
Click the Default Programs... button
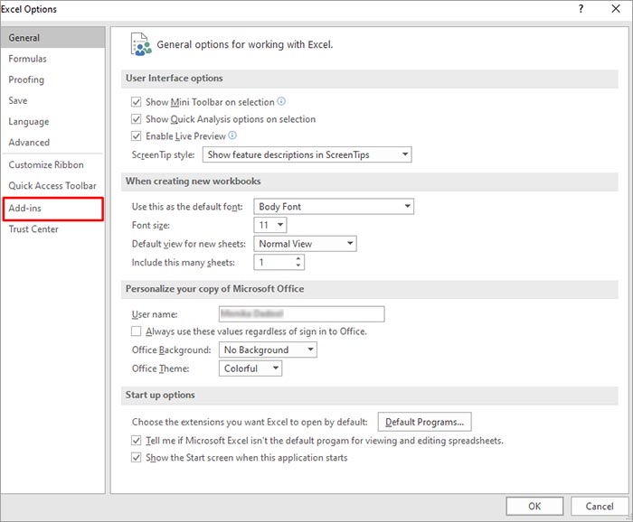tap(424, 422)
